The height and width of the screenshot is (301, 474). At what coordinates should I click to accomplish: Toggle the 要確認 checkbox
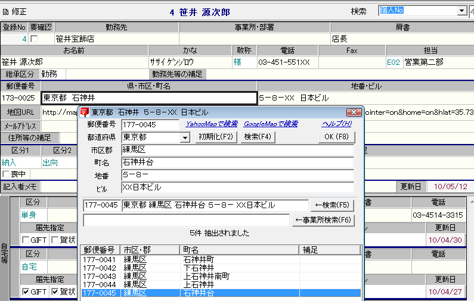click(34, 39)
